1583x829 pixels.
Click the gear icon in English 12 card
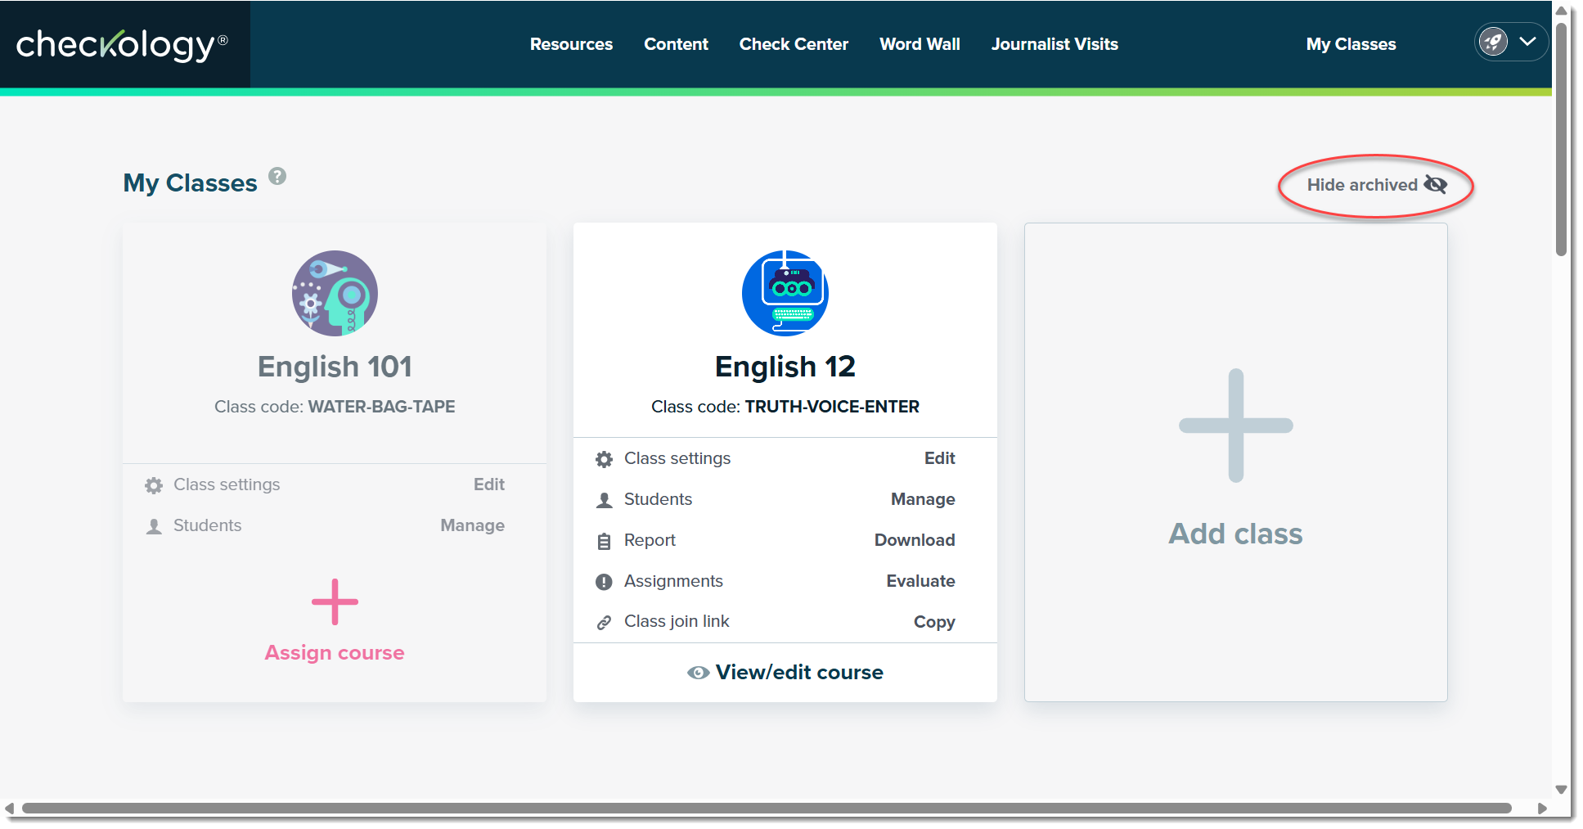coord(604,459)
